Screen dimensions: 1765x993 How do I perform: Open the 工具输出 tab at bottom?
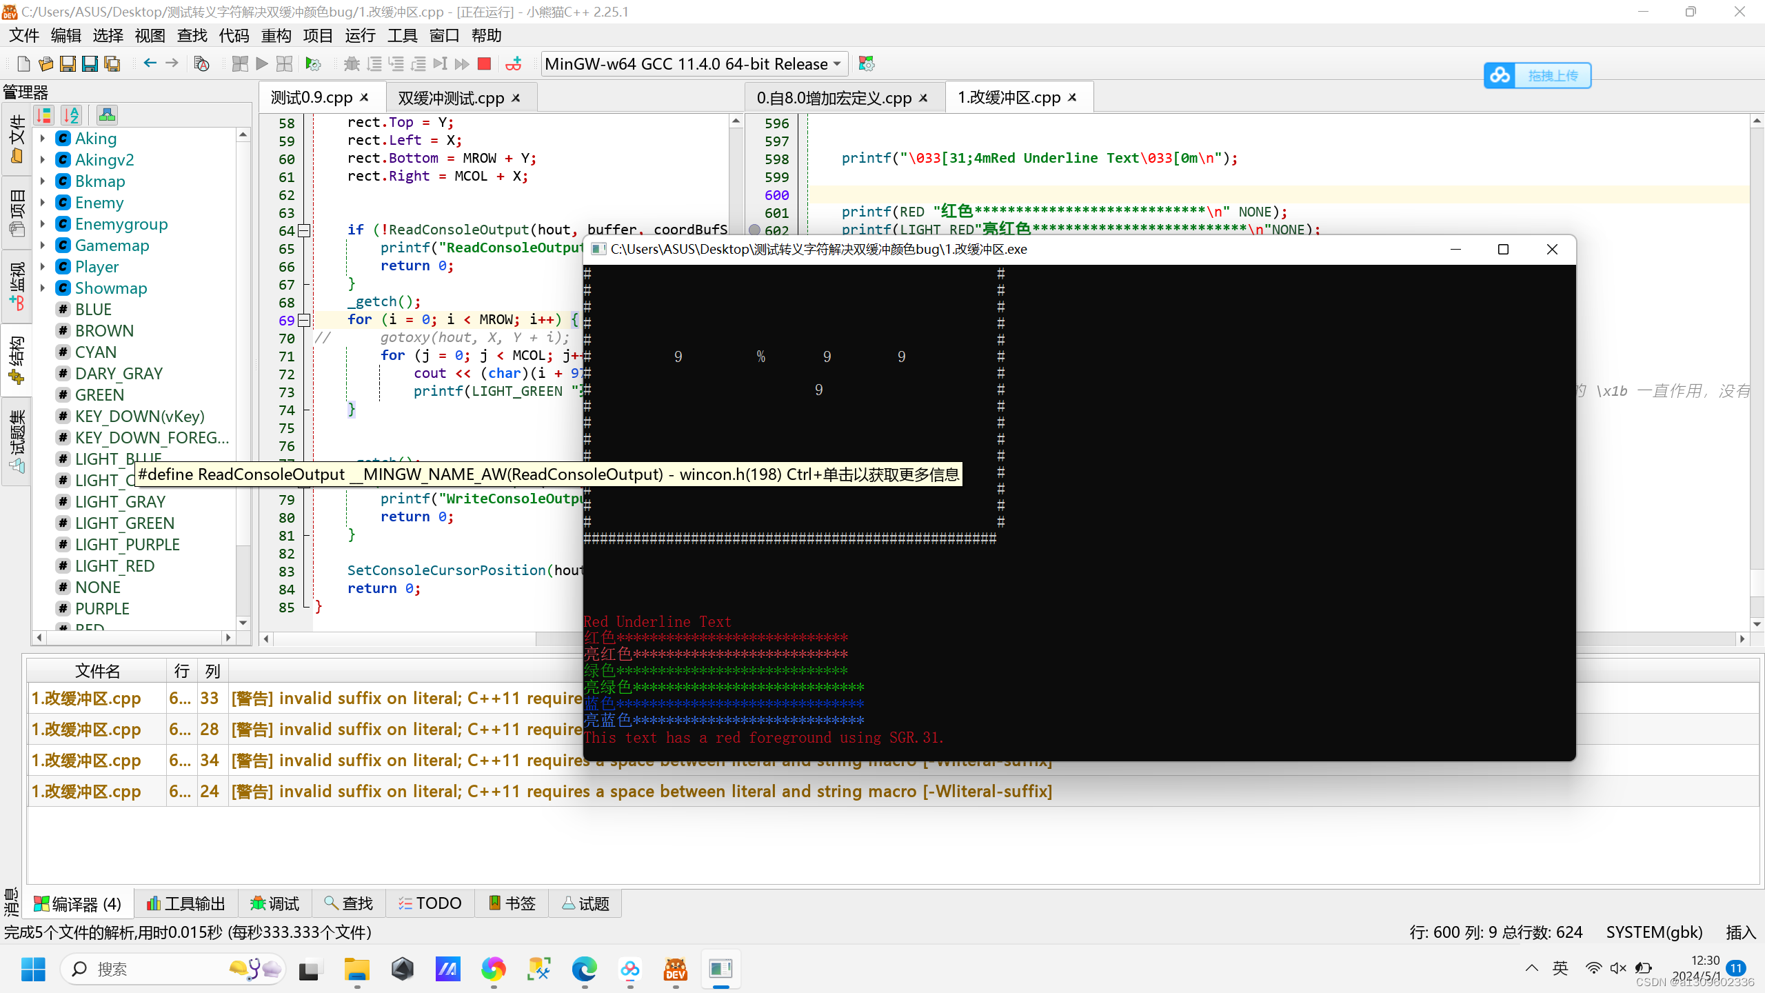(186, 903)
